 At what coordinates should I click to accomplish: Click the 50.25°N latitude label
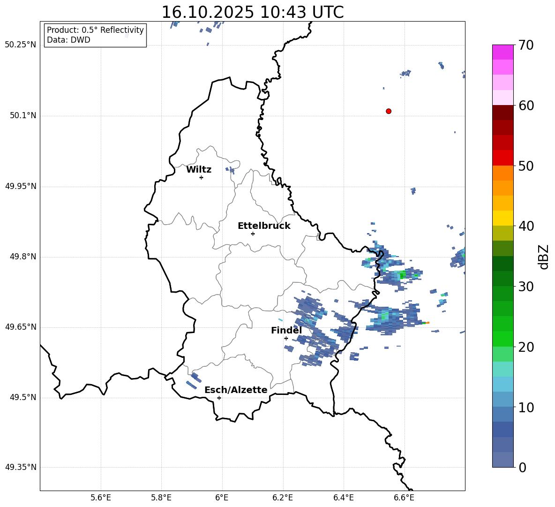coord(21,45)
